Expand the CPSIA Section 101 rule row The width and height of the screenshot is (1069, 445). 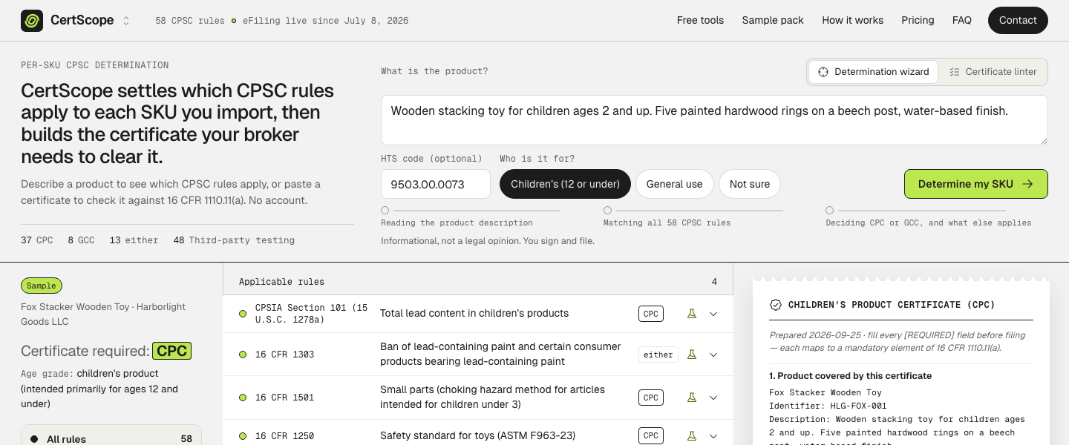coord(713,314)
